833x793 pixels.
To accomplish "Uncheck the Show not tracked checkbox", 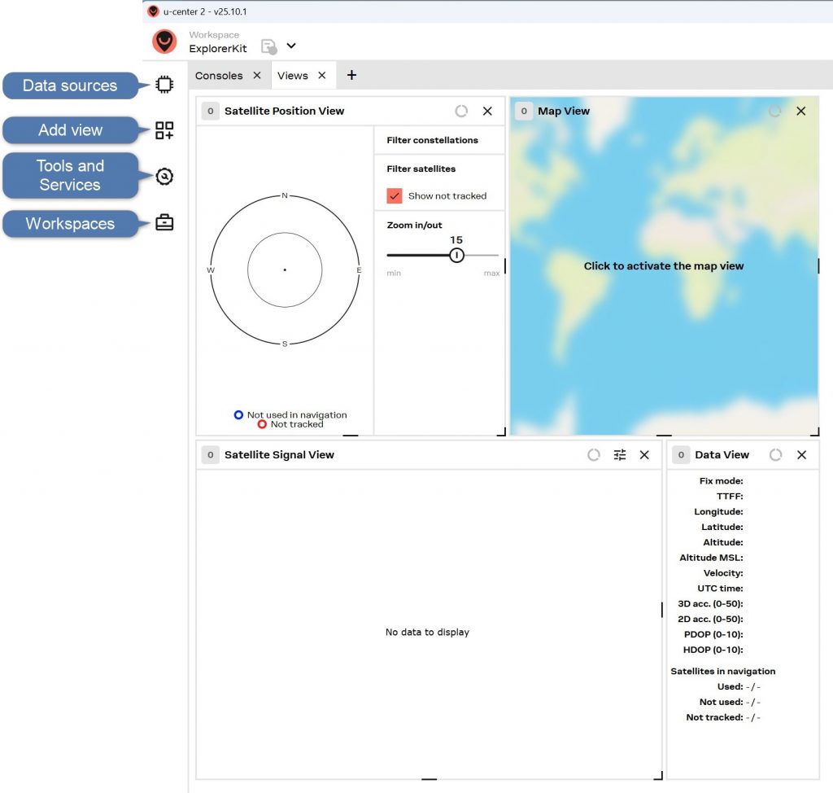I will (395, 196).
